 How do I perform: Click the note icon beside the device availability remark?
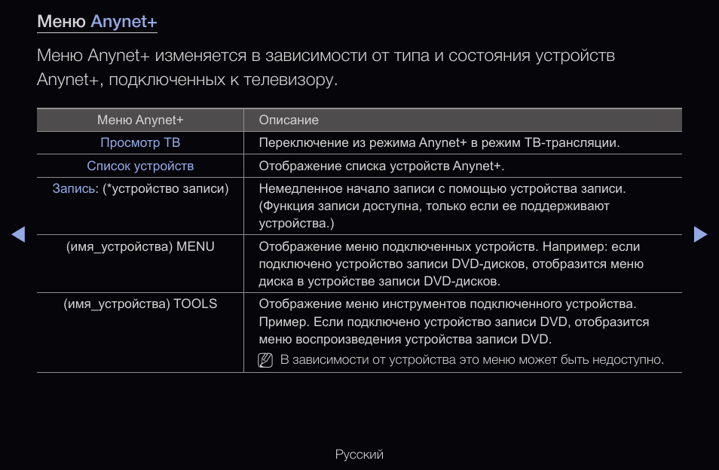click(265, 360)
